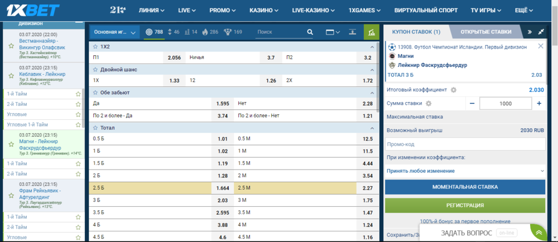Screen dimensions: 558x242
Task: Open the 1XGAMES menu
Action: point(365,10)
